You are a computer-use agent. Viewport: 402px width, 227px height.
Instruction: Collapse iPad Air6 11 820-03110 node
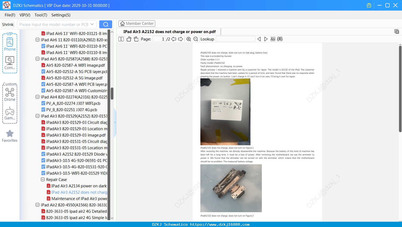coord(37,40)
